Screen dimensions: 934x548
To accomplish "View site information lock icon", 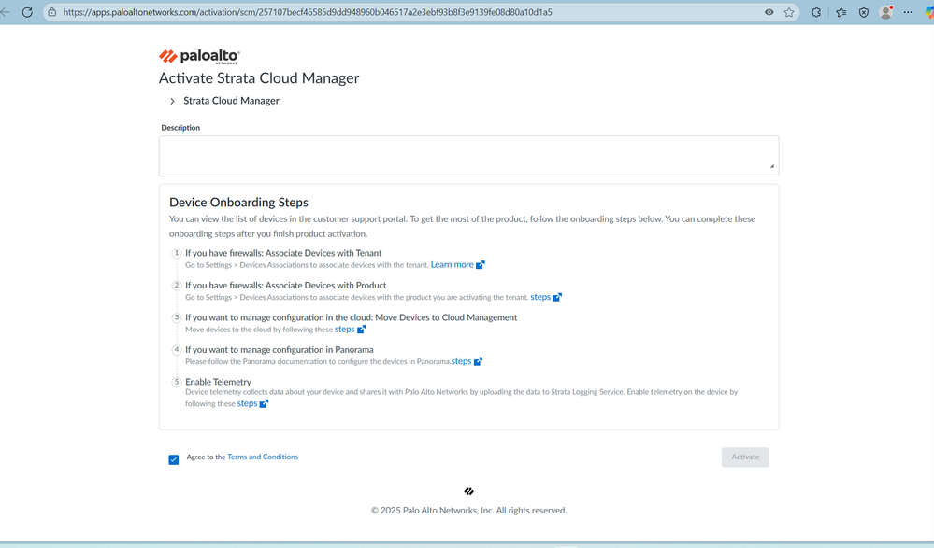I will pos(51,12).
